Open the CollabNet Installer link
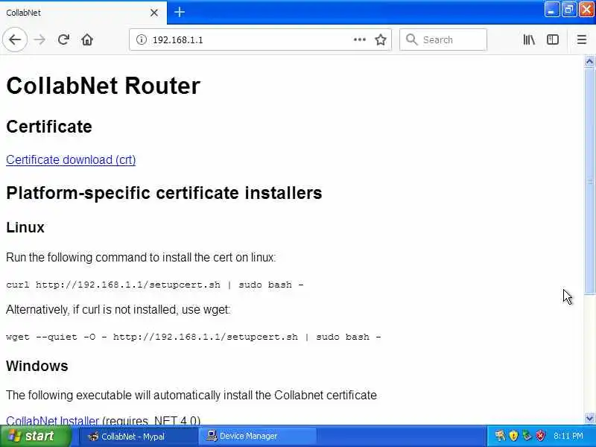 click(52, 420)
